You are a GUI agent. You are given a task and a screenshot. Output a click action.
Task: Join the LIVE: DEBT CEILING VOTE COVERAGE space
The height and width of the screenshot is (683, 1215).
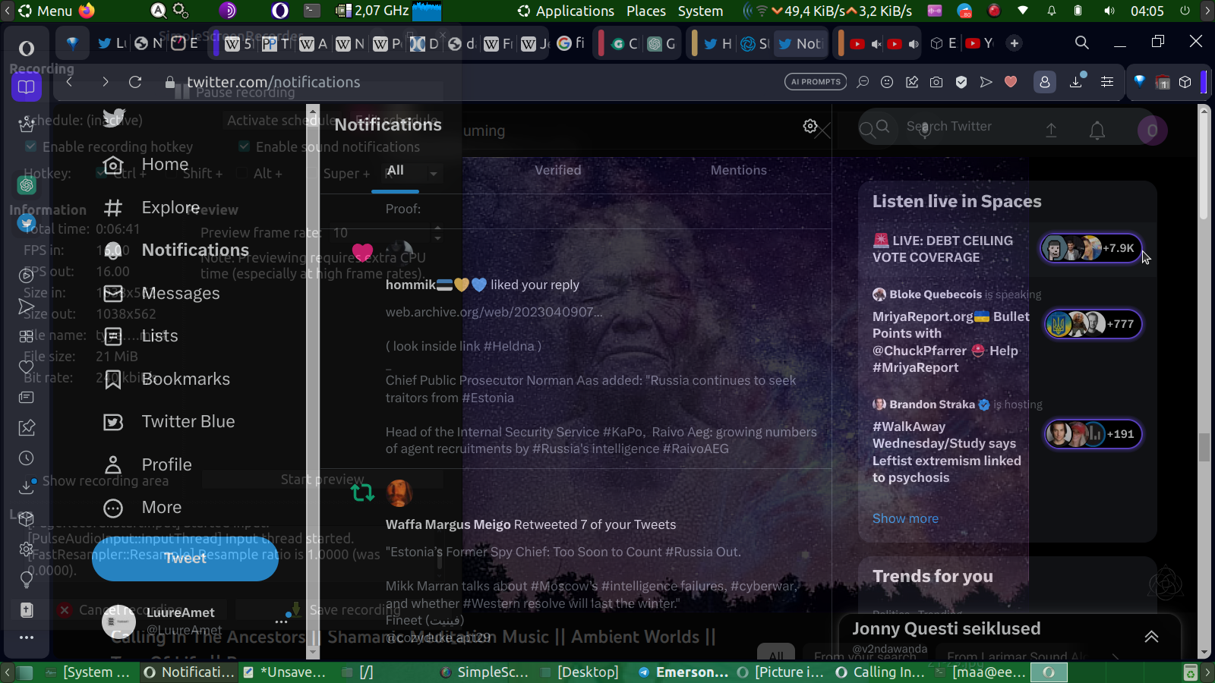coord(1090,248)
